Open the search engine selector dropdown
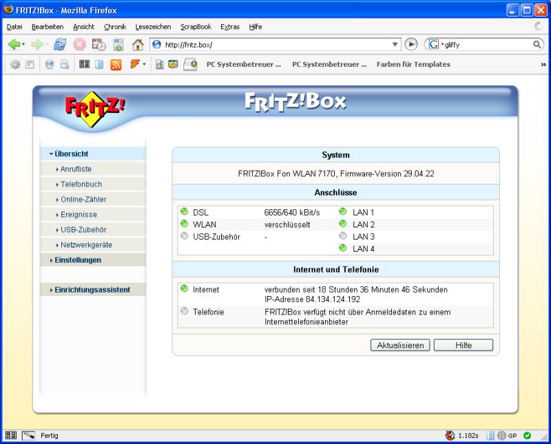Image resolution: width=551 pixels, height=444 pixels. coord(442,44)
